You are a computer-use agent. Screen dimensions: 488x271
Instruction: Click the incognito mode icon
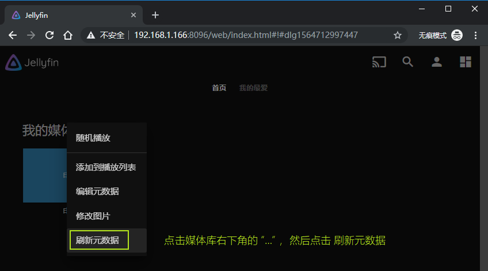457,35
